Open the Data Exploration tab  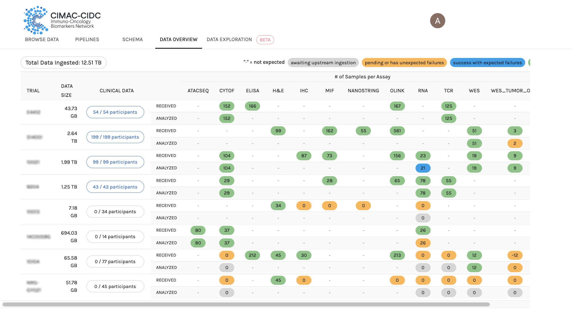click(229, 40)
